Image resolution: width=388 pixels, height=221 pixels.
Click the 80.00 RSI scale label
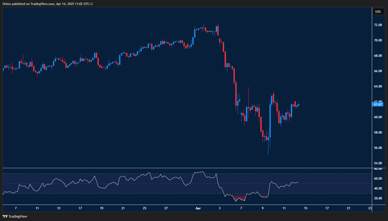[x=378, y=169]
